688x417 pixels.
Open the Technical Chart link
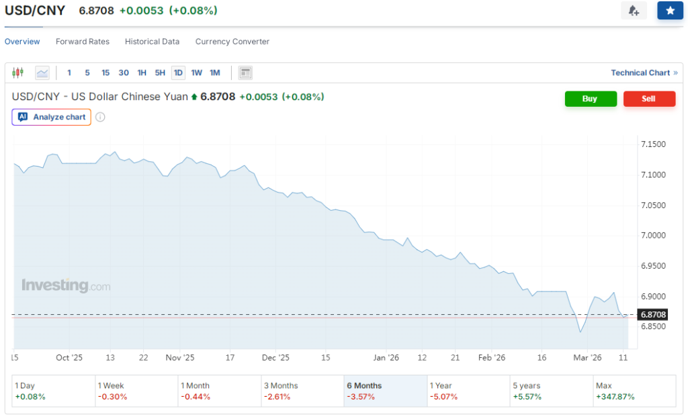644,73
